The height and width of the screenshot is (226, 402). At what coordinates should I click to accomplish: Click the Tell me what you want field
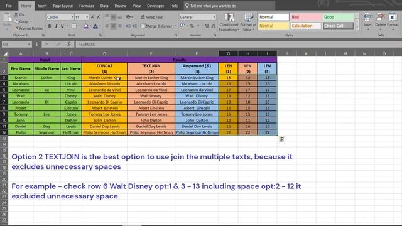point(229,6)
